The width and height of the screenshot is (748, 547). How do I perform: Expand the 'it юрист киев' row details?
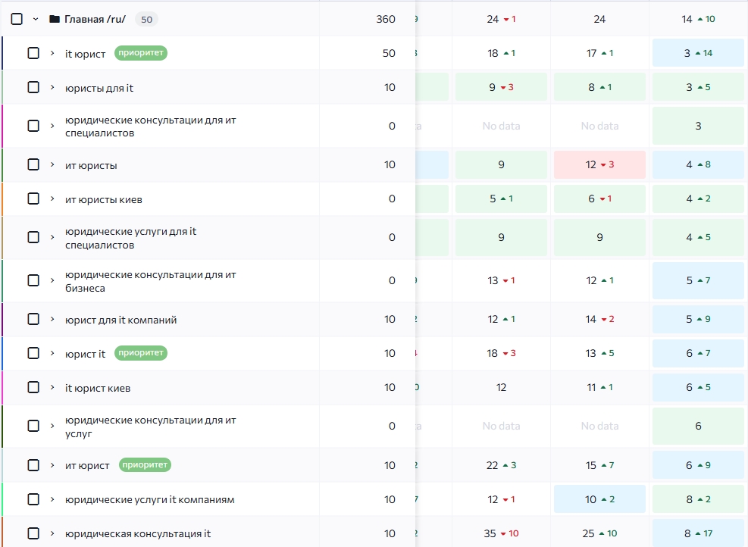tap(52, 388)
